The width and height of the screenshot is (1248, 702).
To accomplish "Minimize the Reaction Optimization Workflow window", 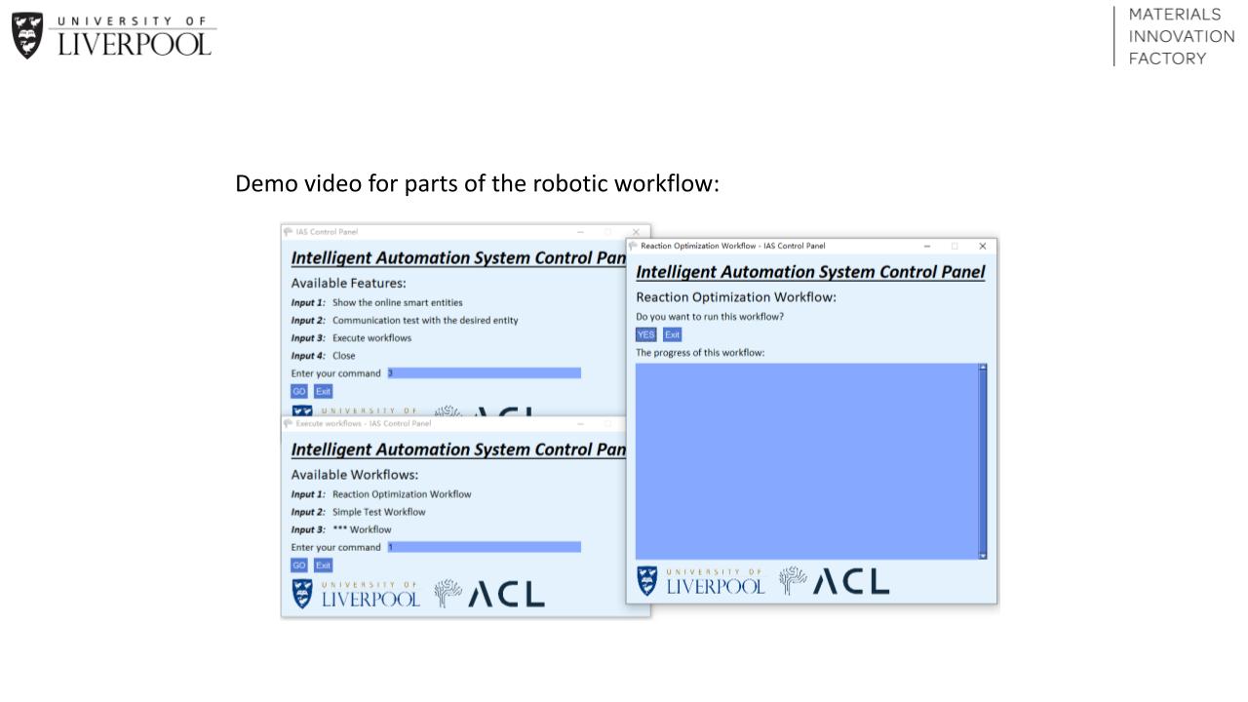I will (926, 246).
